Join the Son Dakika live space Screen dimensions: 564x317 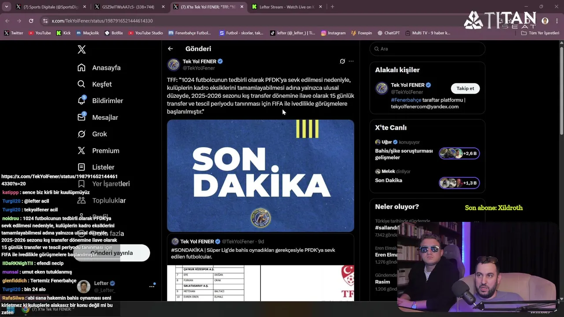[389, 181]
